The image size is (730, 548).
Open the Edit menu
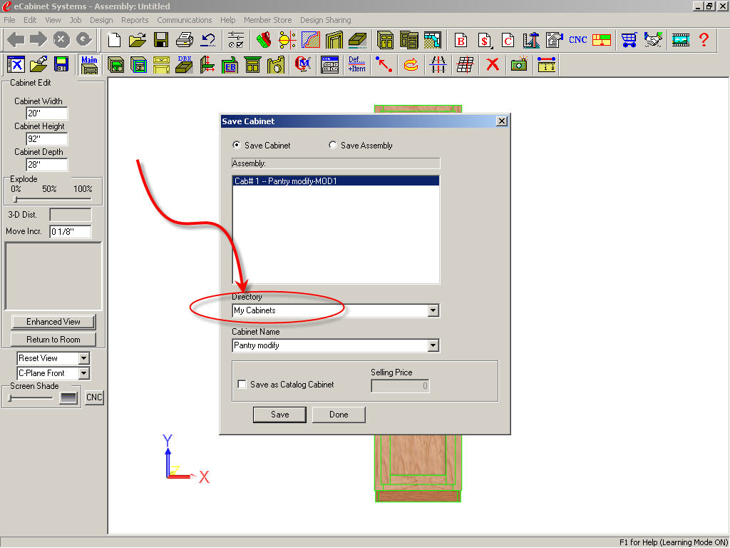click(30, 20)
